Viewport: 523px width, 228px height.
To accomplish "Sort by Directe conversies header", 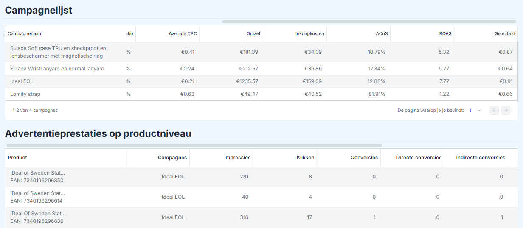I will 419,157.
